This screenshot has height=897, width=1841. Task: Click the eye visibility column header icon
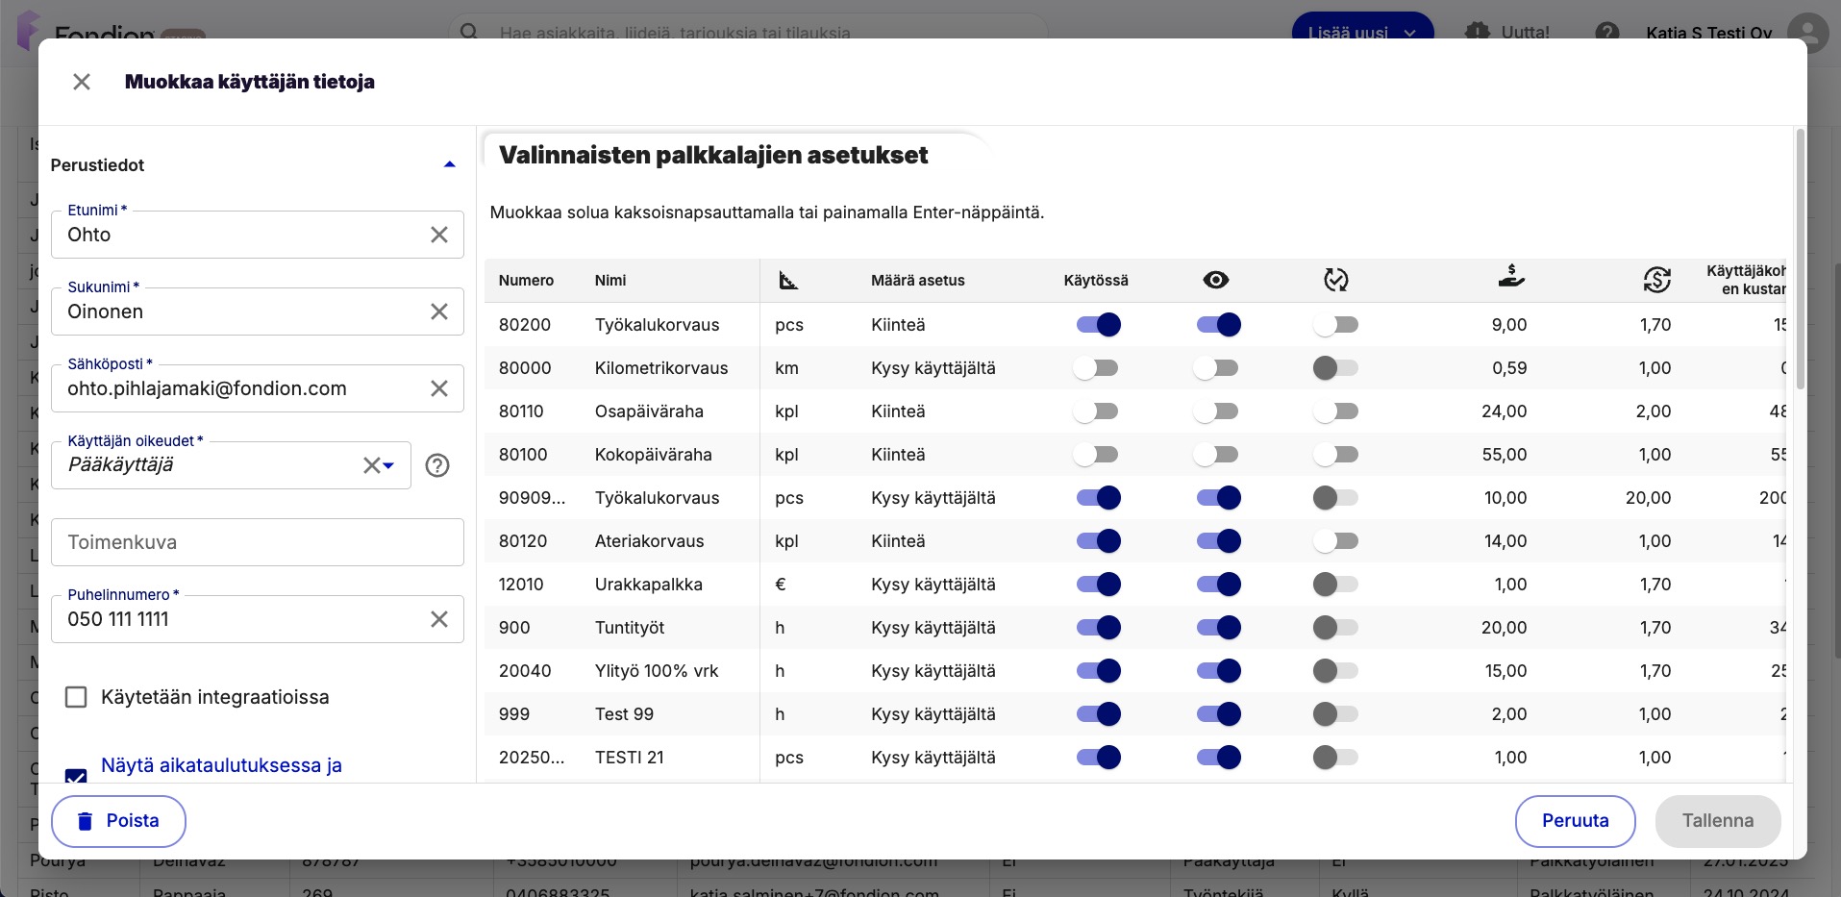(x=1216, y=280)
